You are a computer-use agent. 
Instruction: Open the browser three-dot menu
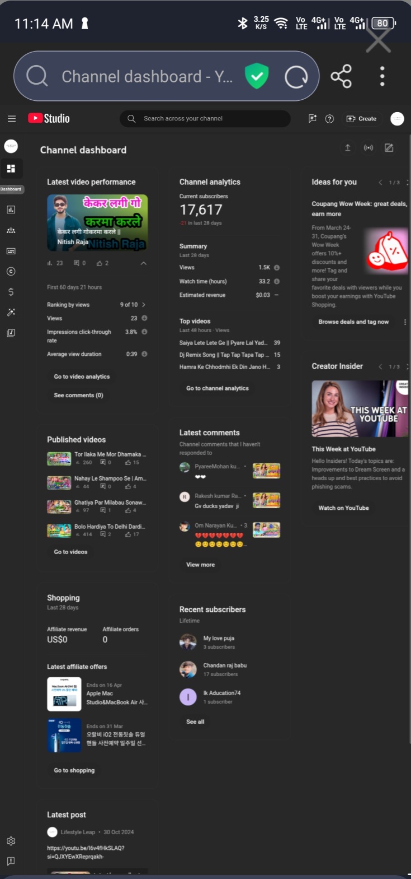coord(382,76)
